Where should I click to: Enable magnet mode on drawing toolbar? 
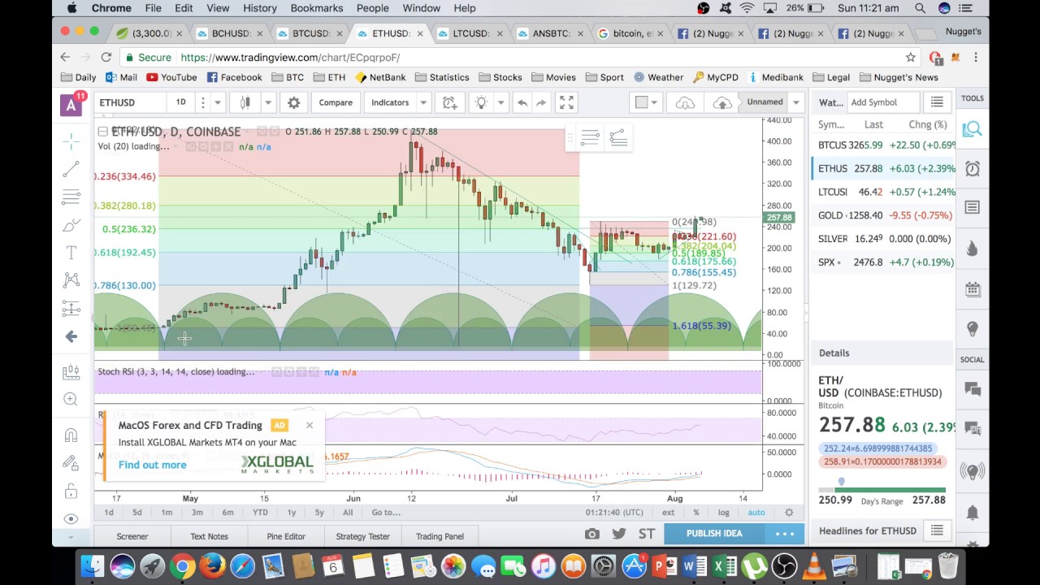[x=71, y=435]
